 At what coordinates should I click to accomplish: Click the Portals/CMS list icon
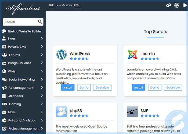pos(4,47)
